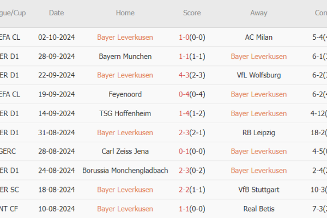View the 4-3 score of Wolfsburg match
This screenshot has width=327, height=218.
192,75
